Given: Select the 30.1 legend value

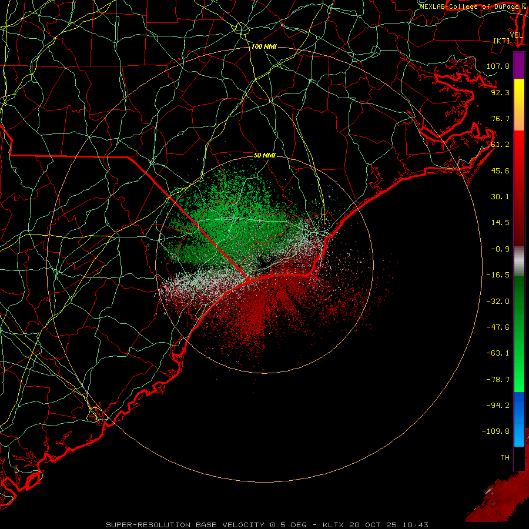Looking at the screenshot, I should pyautogui.click(x=500, y=197).
